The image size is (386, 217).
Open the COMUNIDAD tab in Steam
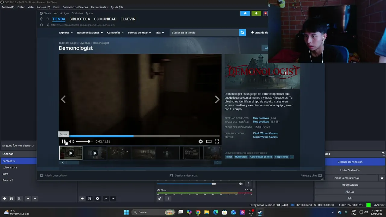pyautogui.click(x=105, y=19)
